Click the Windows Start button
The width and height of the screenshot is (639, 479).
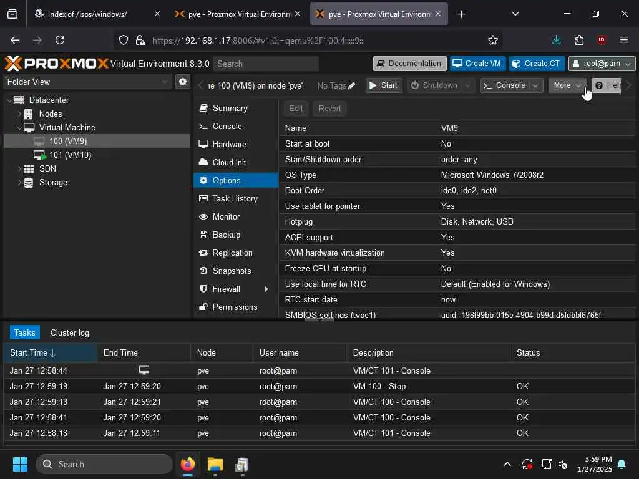coord(20,464)
